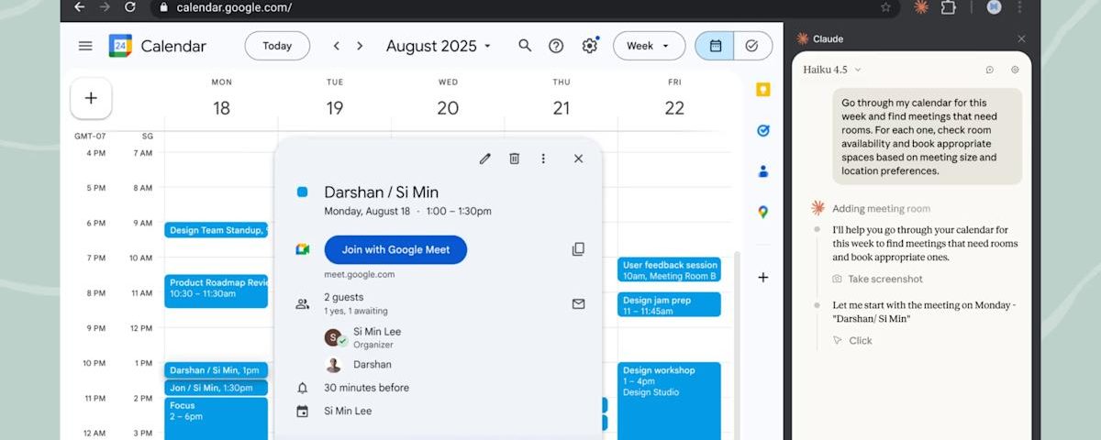1101x440 pixels.
Task: Click Join with Google Meet button
Action: coord(395,249)
